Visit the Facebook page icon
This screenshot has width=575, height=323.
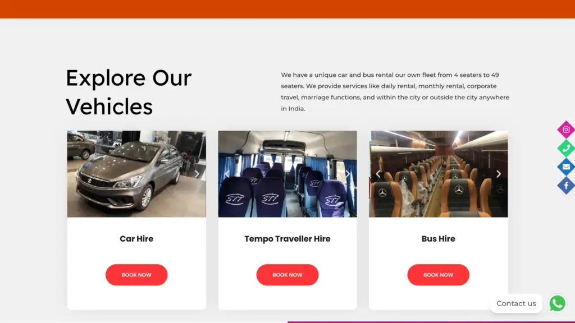pyautogui.click(x=566, y=186)
